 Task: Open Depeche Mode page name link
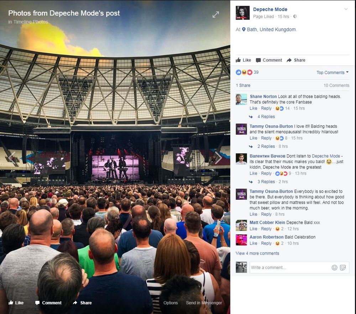[x=270, y=9]
